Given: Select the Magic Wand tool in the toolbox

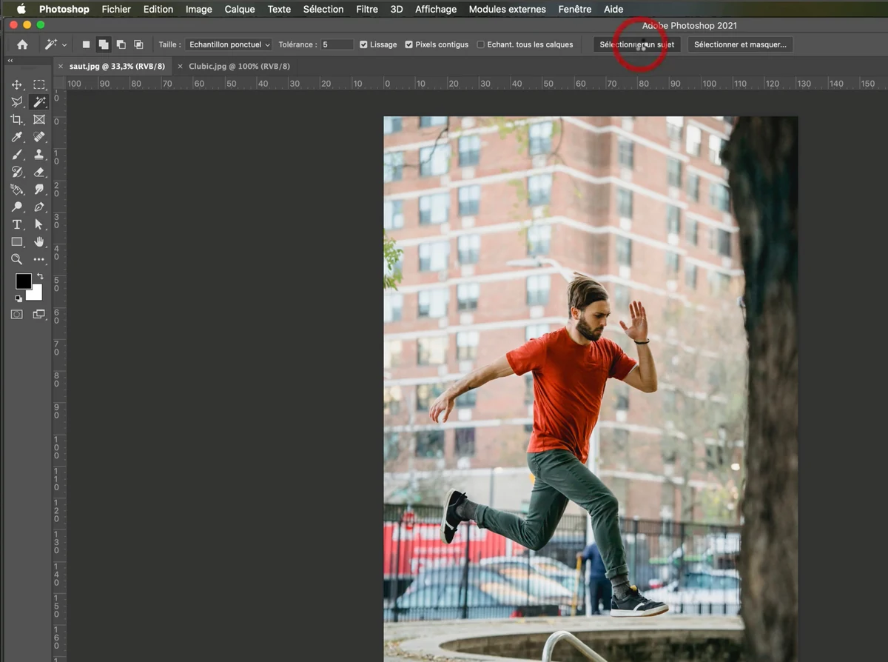Looking at the screenshot, I should (39, 102).
